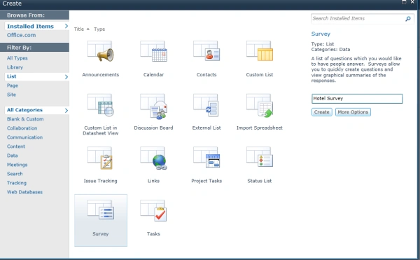Sort items by Type
The image size is (420, 260).
tap(99, 29)
